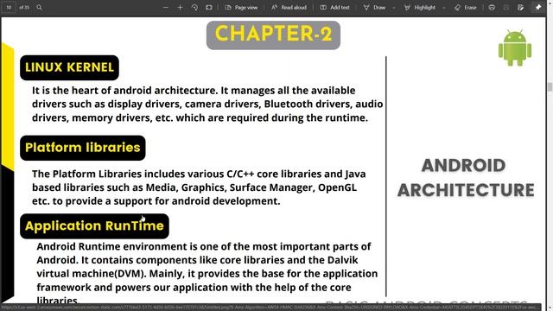
Task: Start Read aloud
Action: (289, 8)
